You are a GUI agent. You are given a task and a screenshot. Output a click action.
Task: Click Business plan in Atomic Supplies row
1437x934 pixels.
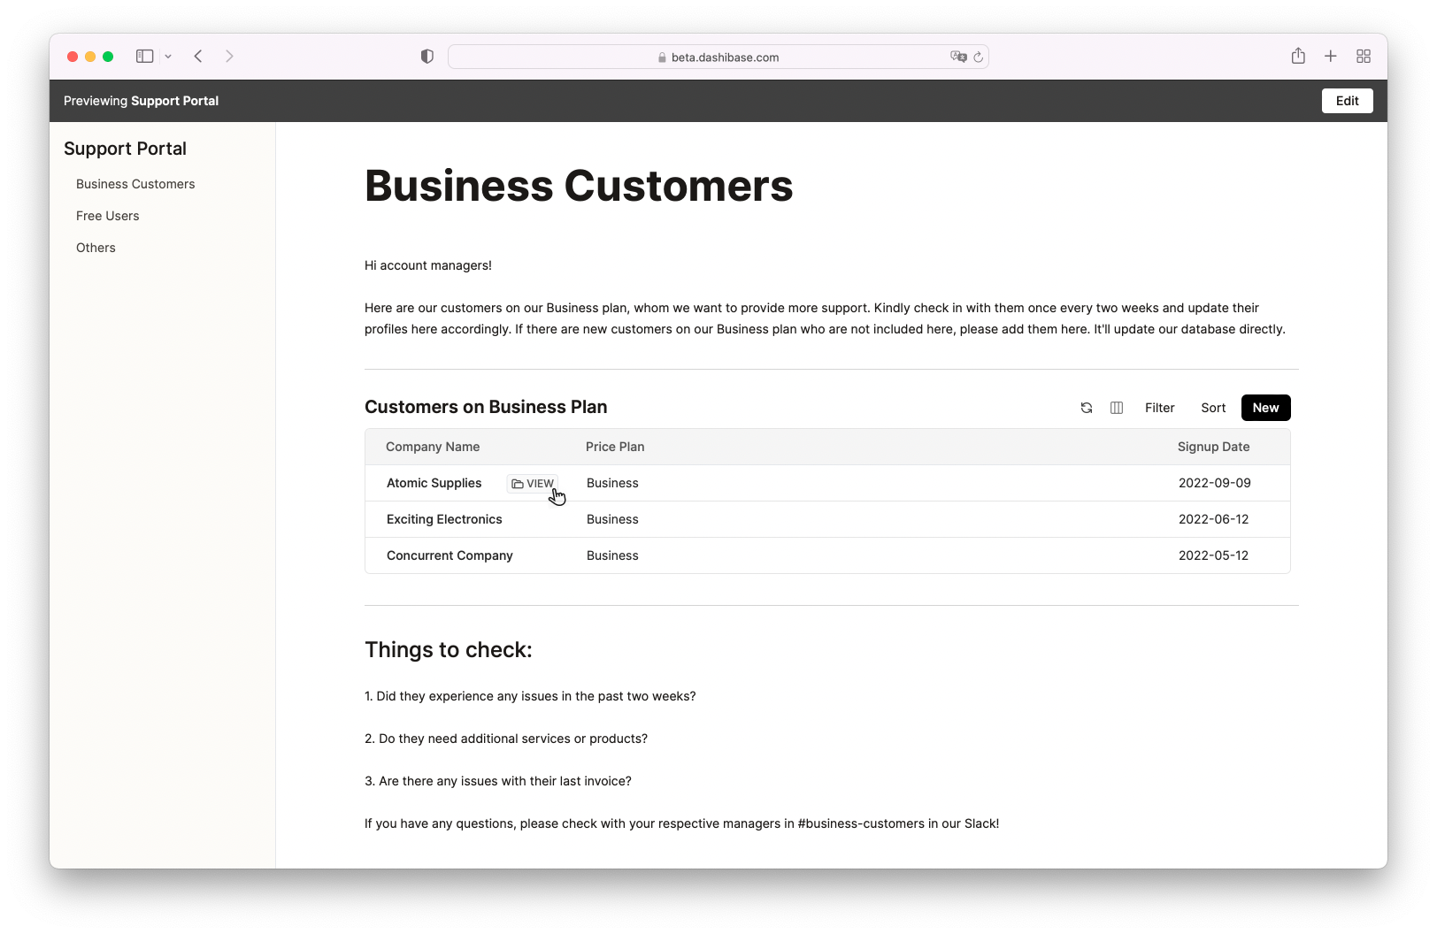(612, 483)
